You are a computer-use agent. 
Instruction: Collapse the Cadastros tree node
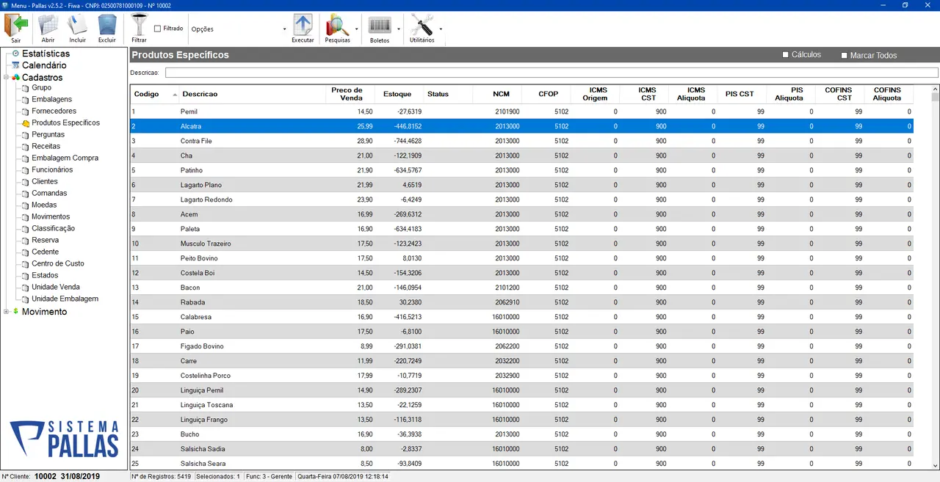tap(7, 78)
